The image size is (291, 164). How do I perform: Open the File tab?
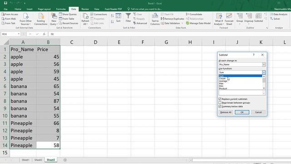[5, 9]
